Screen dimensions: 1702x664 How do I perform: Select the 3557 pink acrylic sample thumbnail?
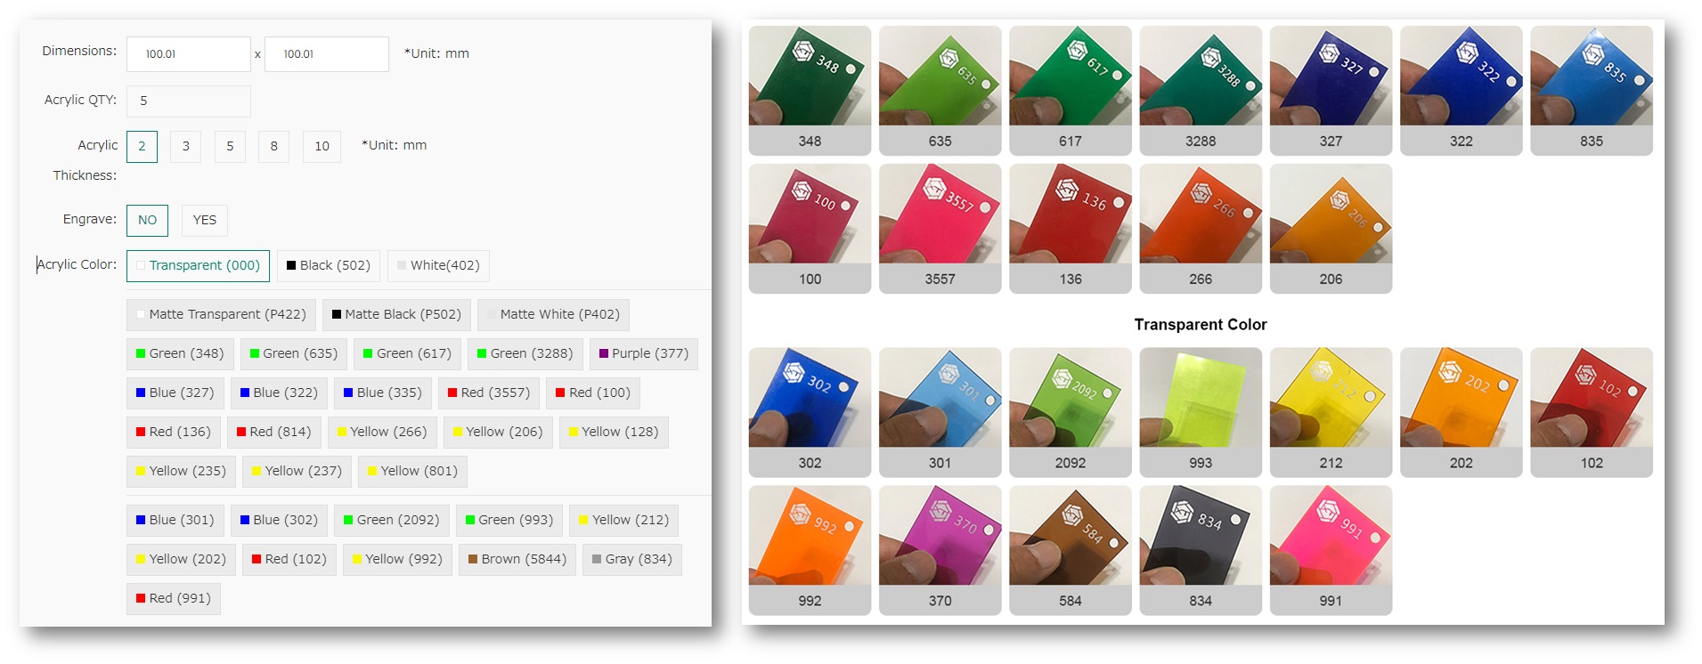940,229
